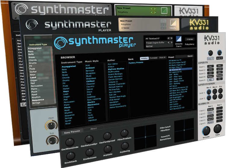This screenshot has height=168, width=226.
Task: Click the EnvAttack knob
Action: pos(70,155)
